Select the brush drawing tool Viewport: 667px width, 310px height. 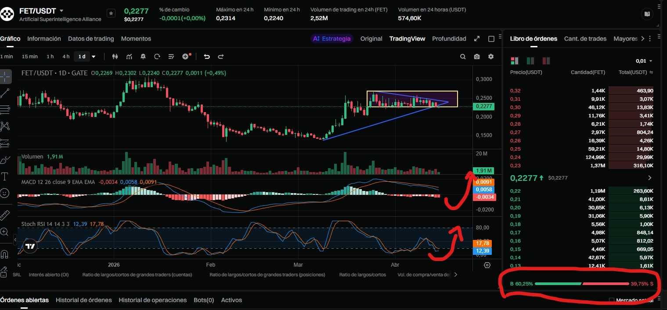[x=5, y=160]
